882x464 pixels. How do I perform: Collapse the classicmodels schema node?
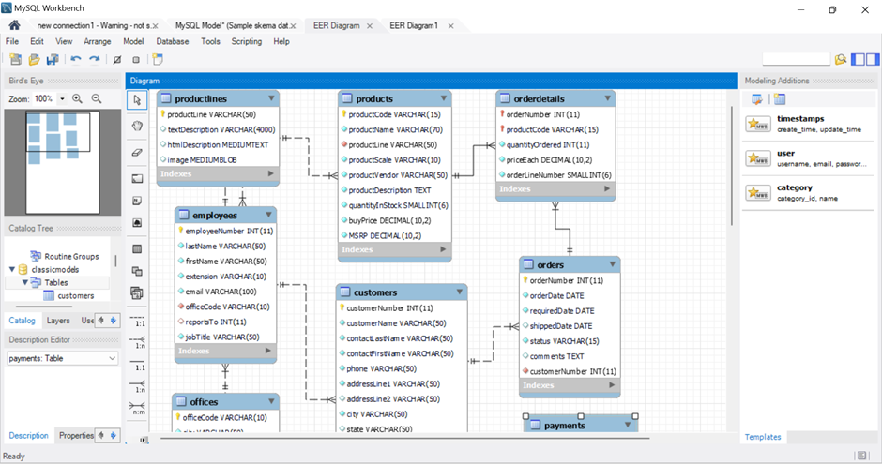tap(12, 270)
